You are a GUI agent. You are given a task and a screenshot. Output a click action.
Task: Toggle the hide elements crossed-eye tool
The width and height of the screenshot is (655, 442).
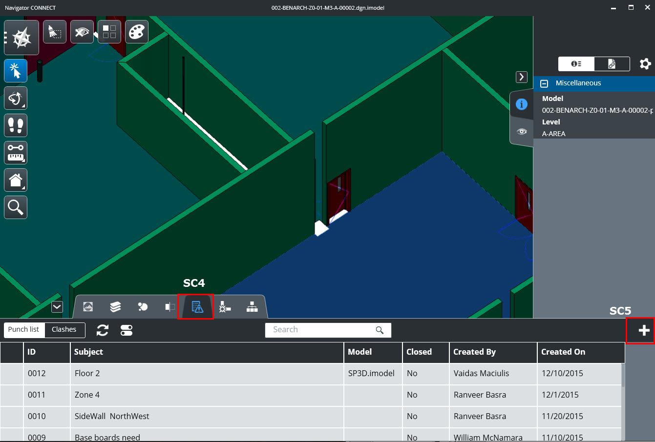coord(82,32)
